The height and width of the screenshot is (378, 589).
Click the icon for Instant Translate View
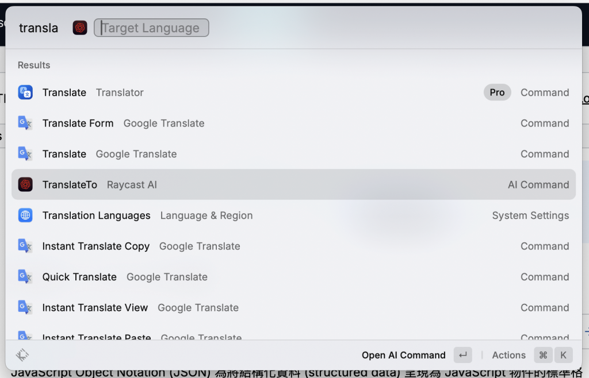25,307
